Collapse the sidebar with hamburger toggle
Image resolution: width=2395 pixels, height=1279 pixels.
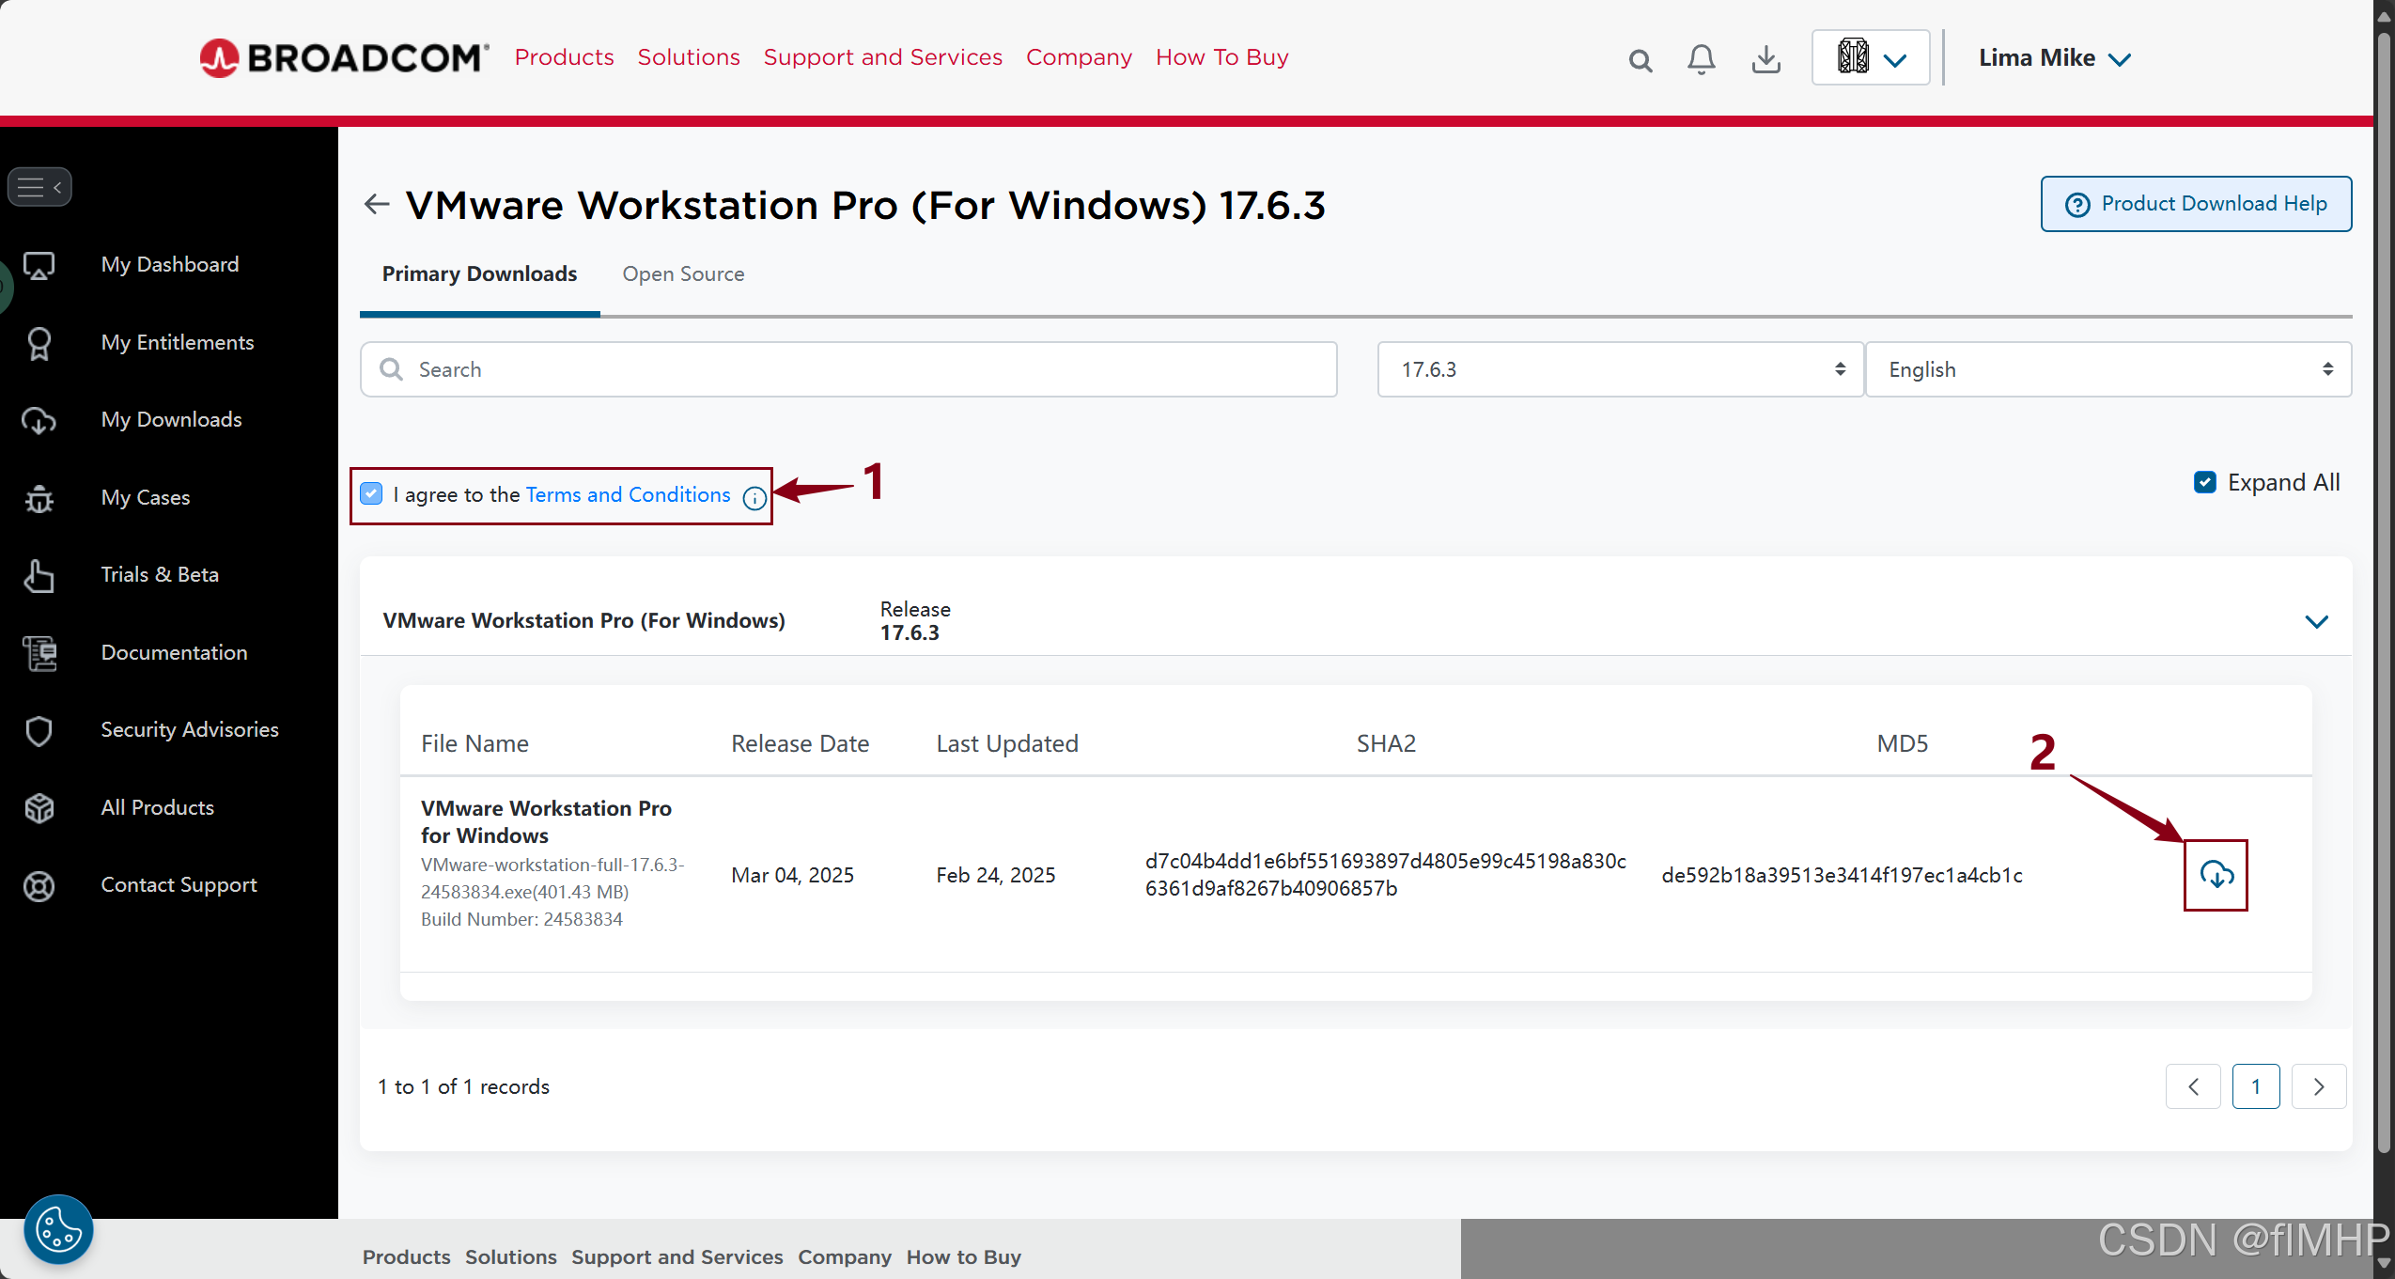click(39, 187)
